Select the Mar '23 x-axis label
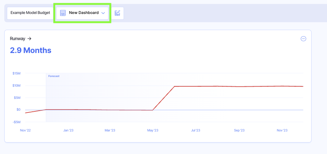The width and height of the screenshot is (327, 154). point(110,130)
